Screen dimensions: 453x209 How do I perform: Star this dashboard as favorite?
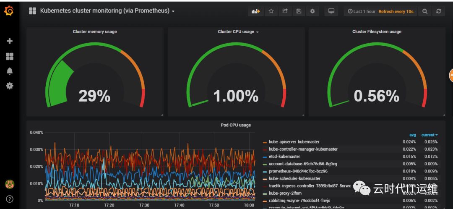point(271,11)
